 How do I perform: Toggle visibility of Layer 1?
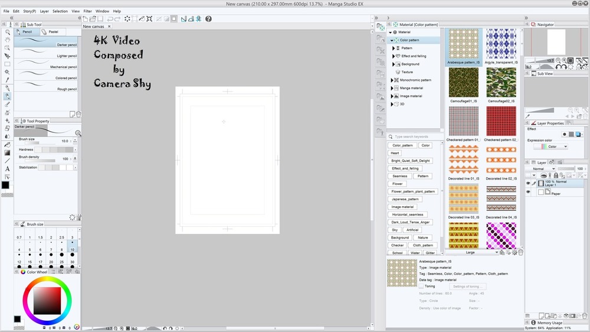528,184
